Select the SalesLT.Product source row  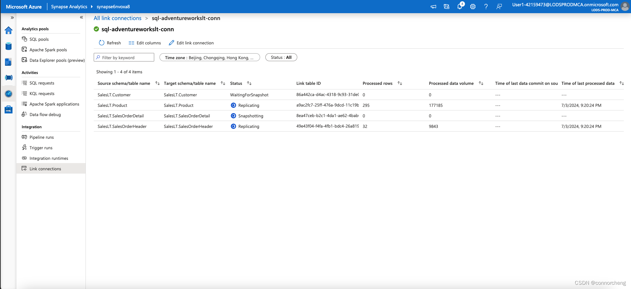coord(112,105)
